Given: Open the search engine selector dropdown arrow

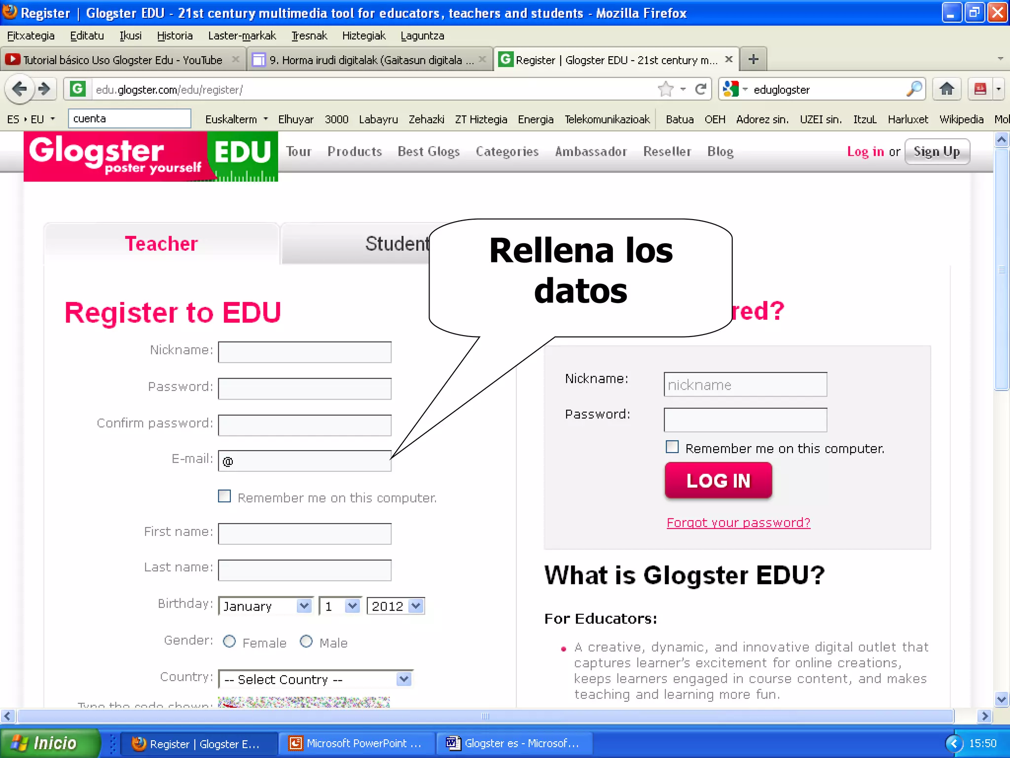Looking at the screenshot, I should coord(745,89).
